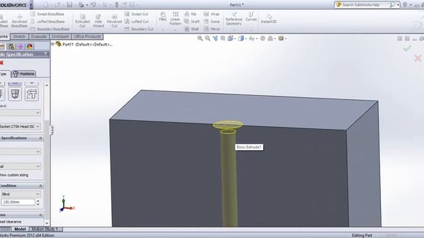Click Search SolidWorks Help field
This screenshot has height=238, width=424.
click(362, 5)
